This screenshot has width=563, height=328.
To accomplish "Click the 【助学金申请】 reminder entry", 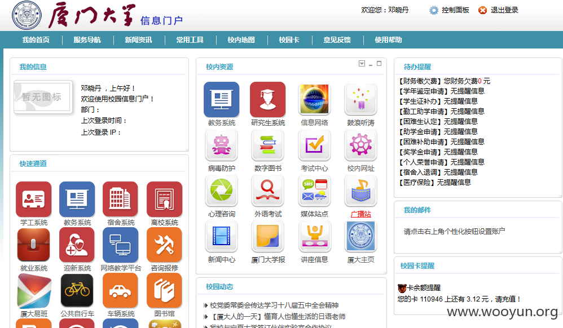I will pyautogui.click(x=438, y=132).
